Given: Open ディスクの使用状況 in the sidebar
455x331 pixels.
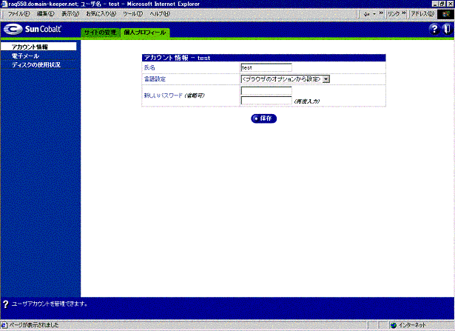Looking at the screenshot, I should (x=36, y=65).
